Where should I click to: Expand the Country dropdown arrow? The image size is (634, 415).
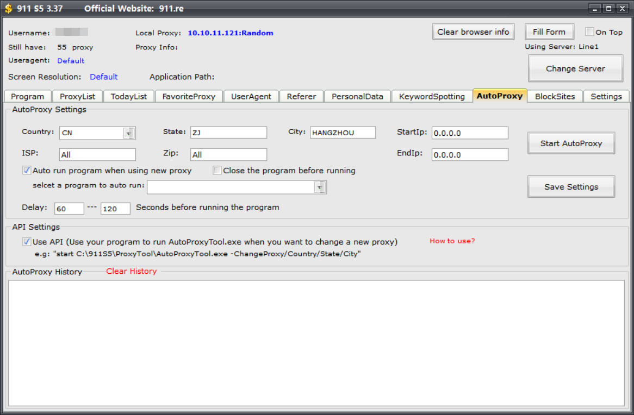pos(128,133)
